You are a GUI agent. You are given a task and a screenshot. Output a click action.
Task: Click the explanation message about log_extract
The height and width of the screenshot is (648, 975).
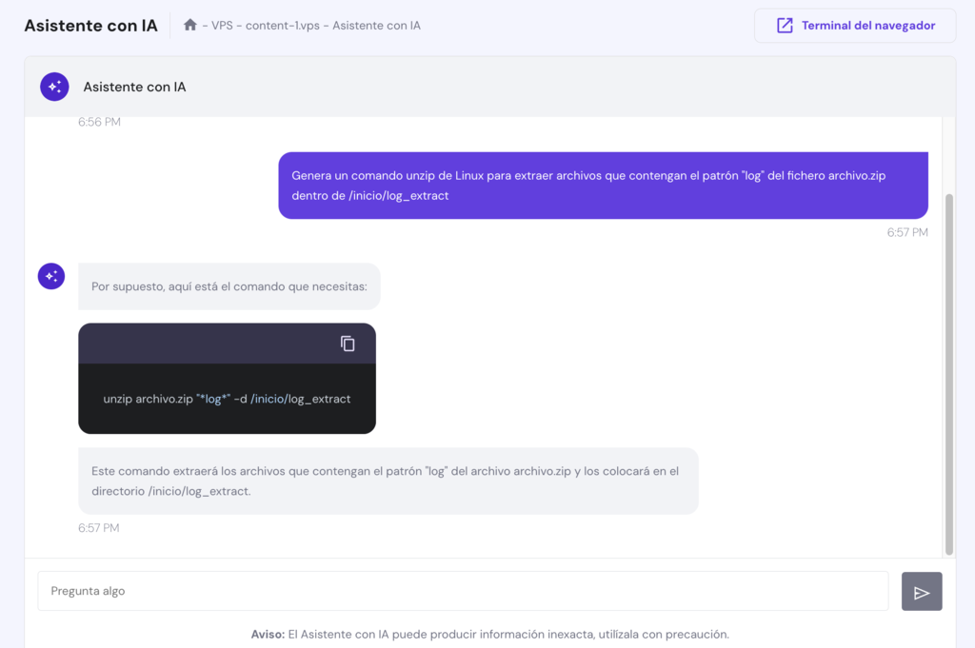(388, 481)
